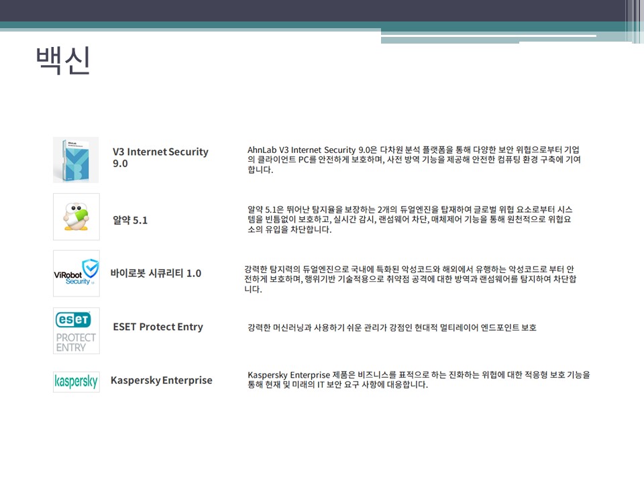Viewport: 644px width, 483px height.
Task: Select the ESET Protect Entry product name
Action: click(x=158, y=327)
